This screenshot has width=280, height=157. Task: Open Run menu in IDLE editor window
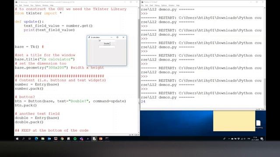pos(32,5)
